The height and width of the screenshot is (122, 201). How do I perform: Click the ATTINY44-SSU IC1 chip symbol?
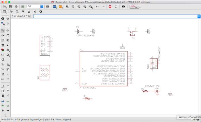point(104,69)
